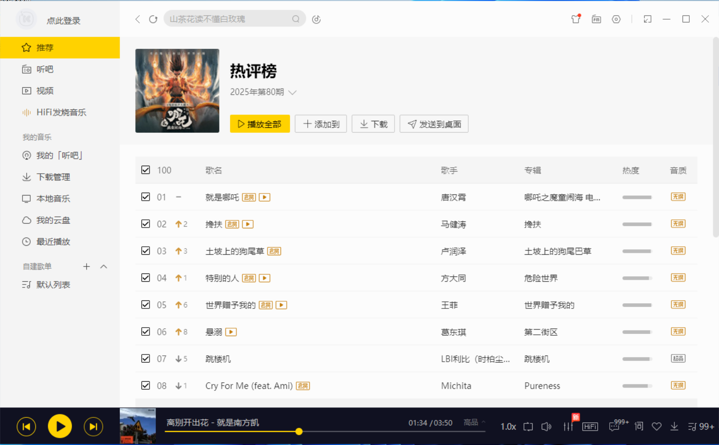Screen dimensions: 719x445
Task: Change playback speed 1.0x
Action: [x=508, y=426]
